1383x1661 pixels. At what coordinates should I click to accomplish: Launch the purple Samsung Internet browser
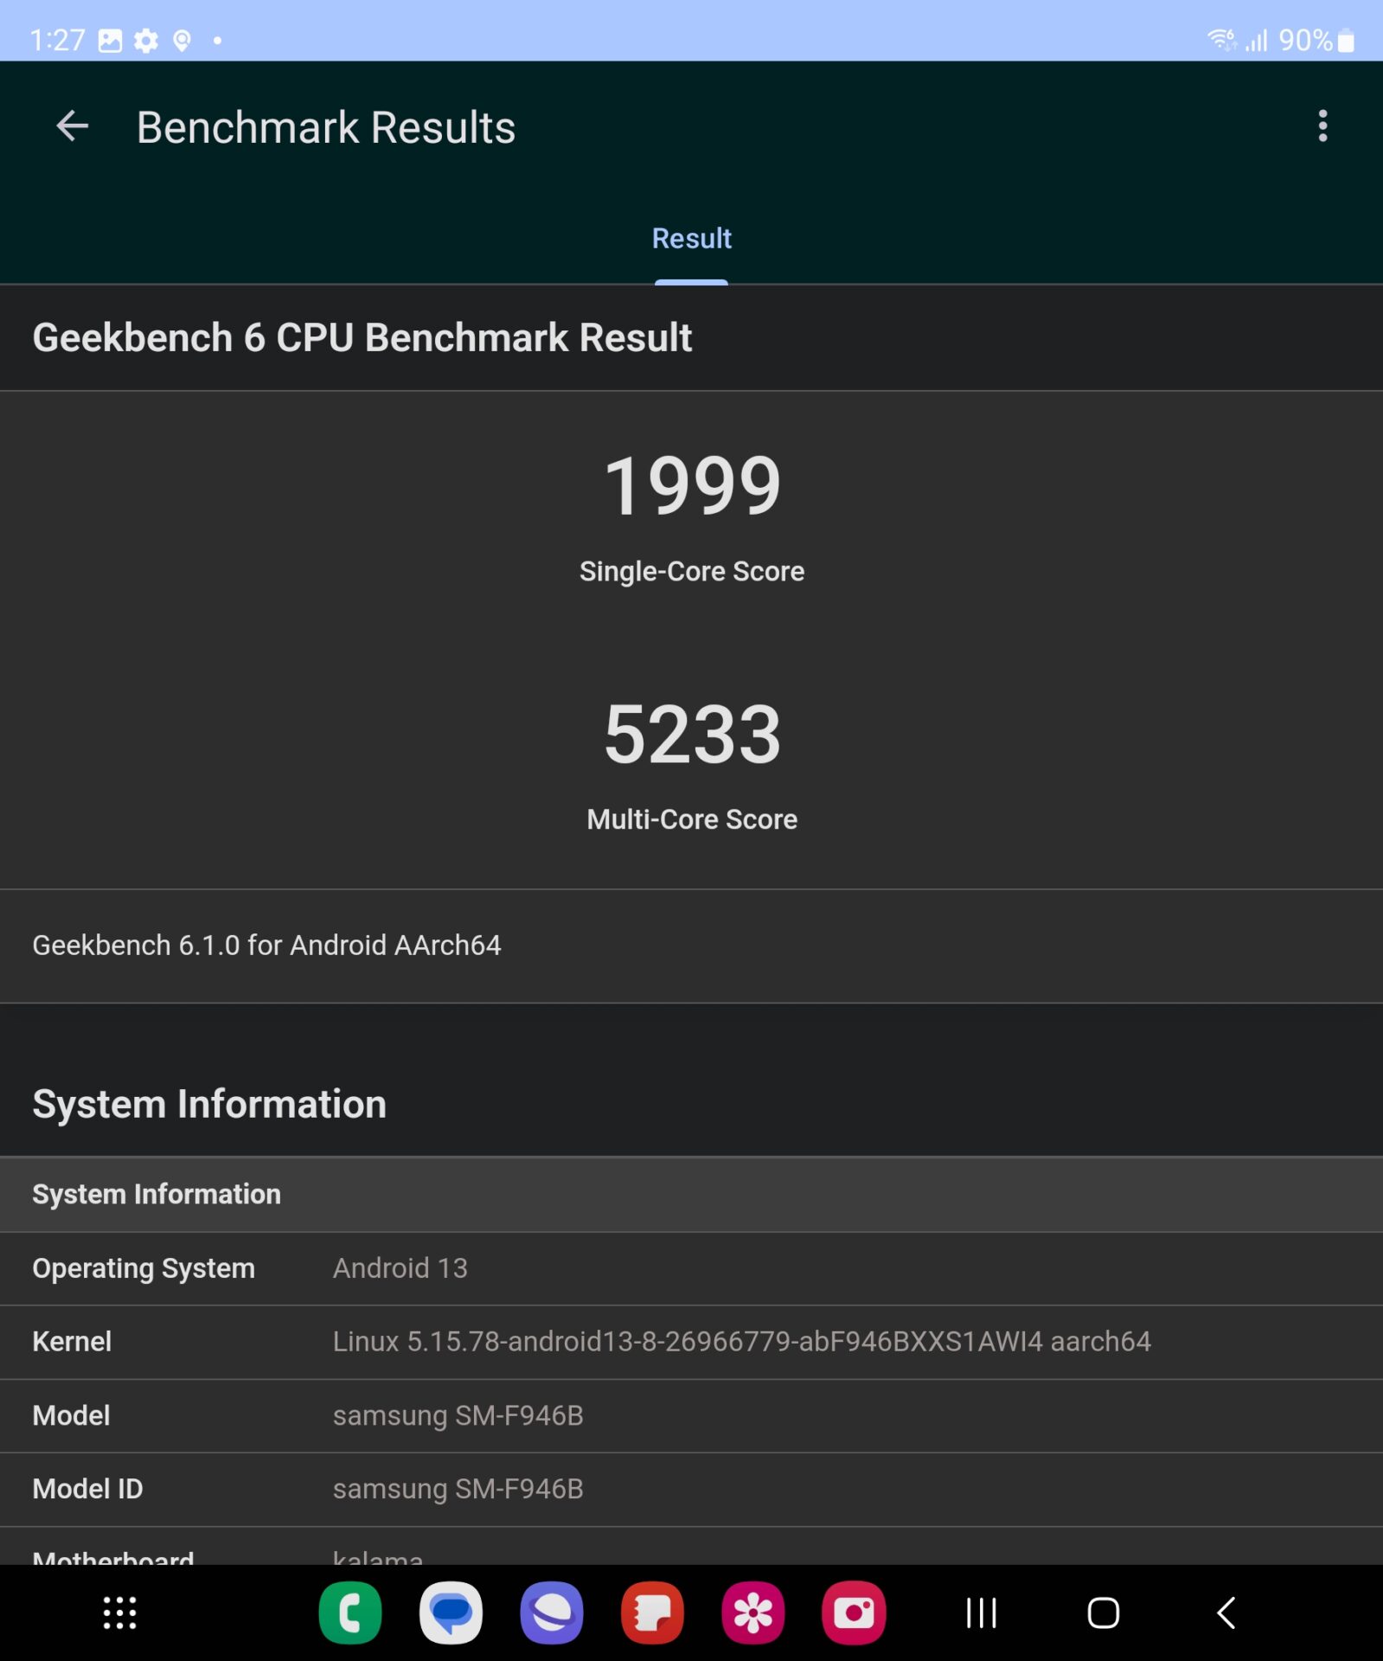coord(551,1613)
